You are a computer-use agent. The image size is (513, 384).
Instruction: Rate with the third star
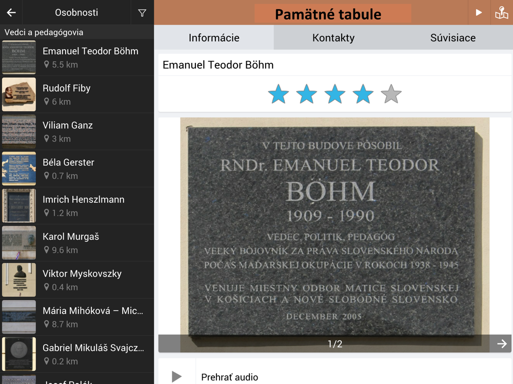tap(334, 94)
